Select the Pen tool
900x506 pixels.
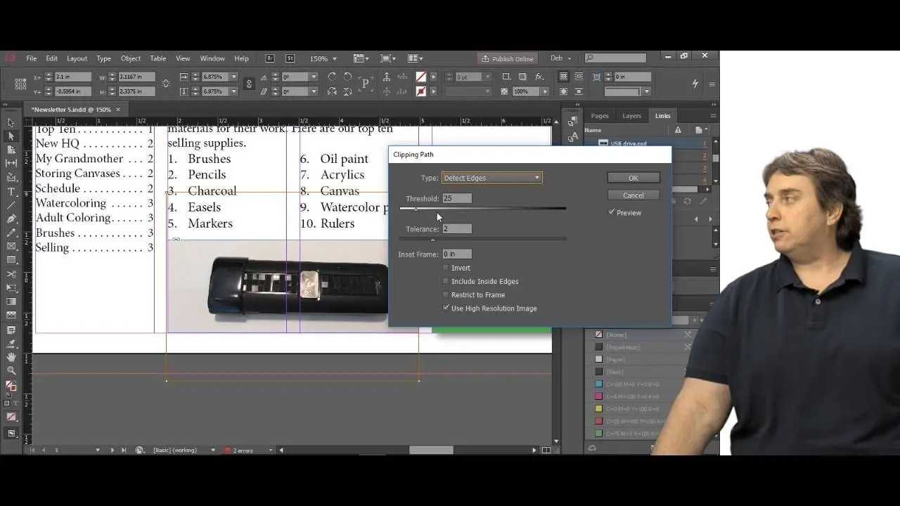pyautogui.click(x=11, y=219)
